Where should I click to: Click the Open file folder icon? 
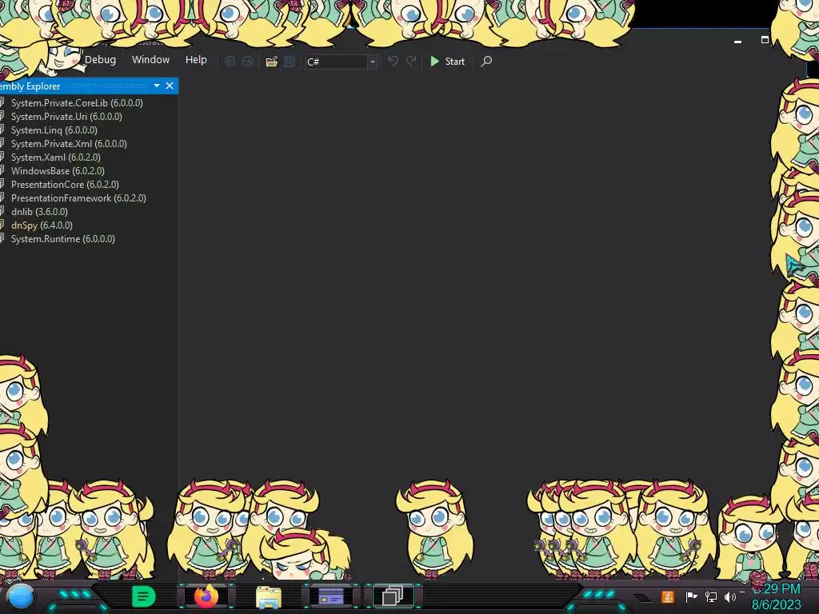tap(272, 62)
